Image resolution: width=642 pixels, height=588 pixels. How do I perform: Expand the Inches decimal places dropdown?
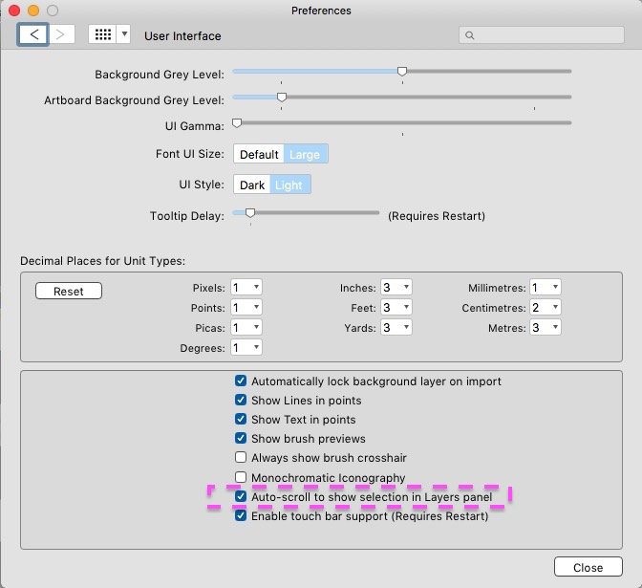[396, 288]
